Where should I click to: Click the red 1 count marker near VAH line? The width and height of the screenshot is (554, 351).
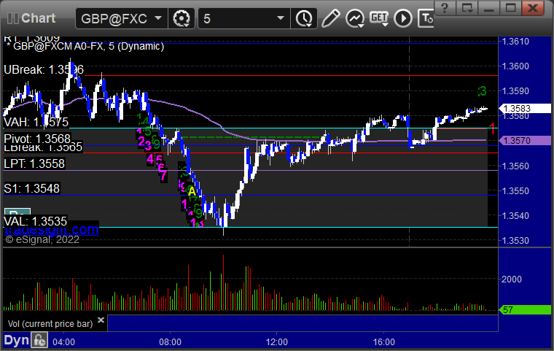(492, 128)
